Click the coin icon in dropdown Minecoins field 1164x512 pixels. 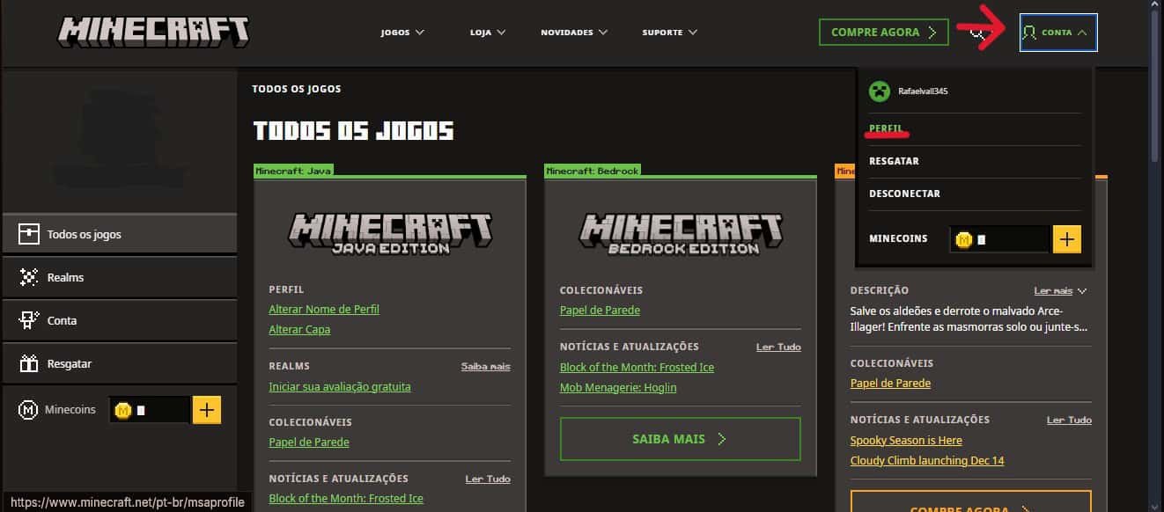coord(963,239)
